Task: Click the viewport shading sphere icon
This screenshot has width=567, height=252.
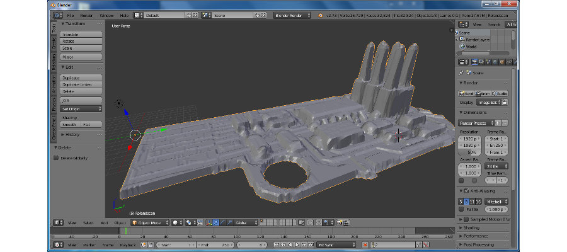Action: (175, 222)
